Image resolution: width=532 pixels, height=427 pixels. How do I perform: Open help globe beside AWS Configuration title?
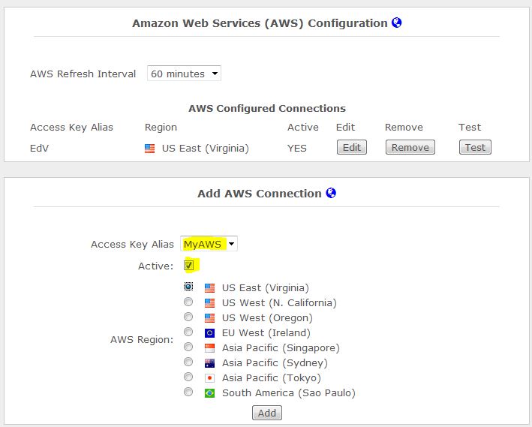pos(396,23)
